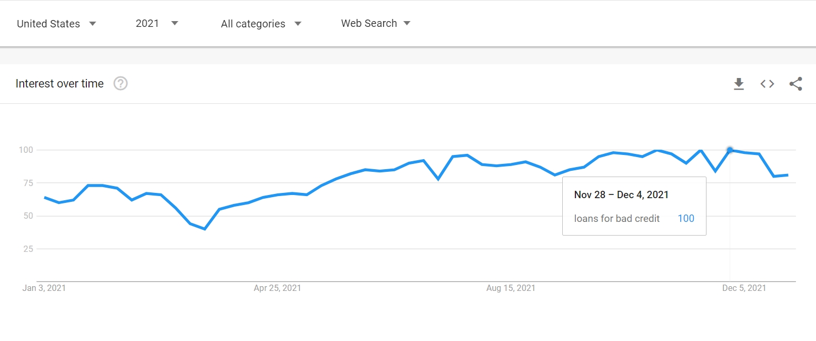Click the 'Apr 25, 2021' axis label

coord(277,288)
